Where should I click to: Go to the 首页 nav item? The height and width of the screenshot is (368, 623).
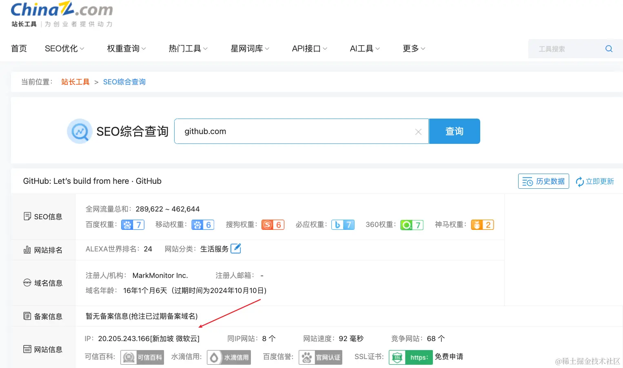tap(19, 48)
